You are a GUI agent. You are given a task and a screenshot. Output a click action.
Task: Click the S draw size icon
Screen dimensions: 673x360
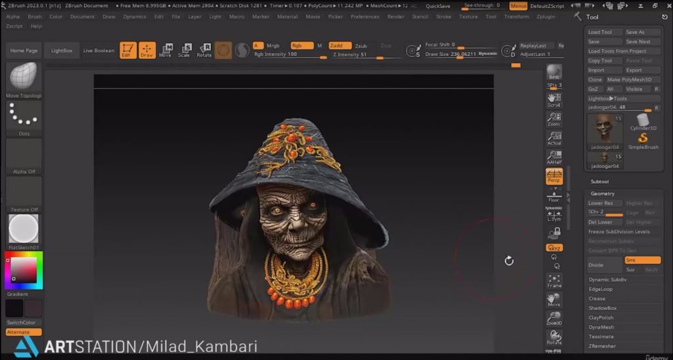tap(414, 51)
